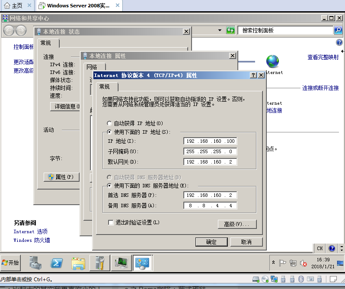This screenshot has height=289, width=345.
Task: Open Windows Explorer folder icon in taskbar
Action: tap(78, 263)
